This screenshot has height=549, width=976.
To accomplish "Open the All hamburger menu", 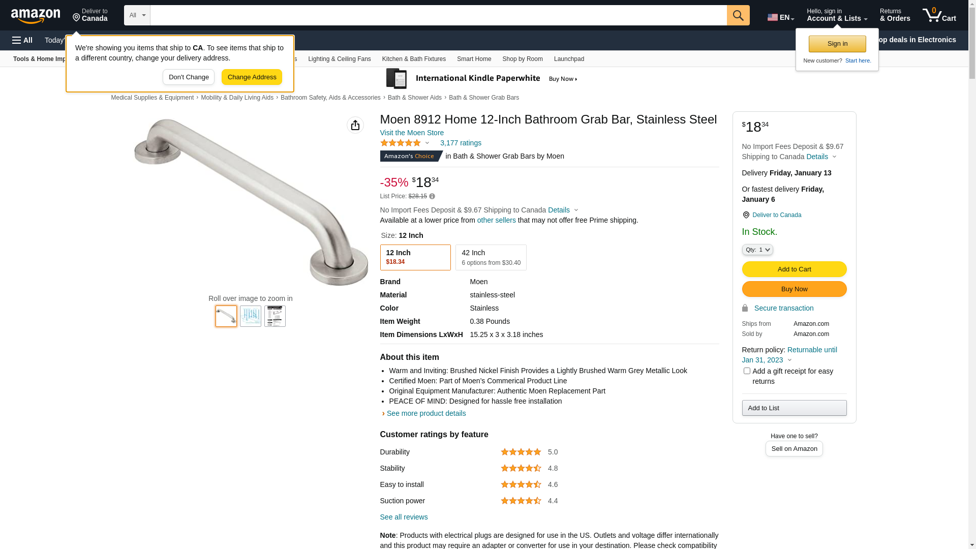I will click(22, 40).
